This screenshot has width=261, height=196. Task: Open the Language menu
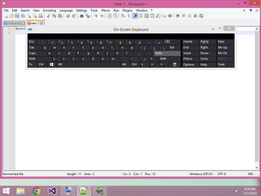point(66,10)
